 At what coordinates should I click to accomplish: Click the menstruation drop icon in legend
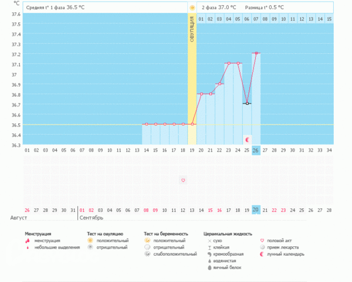tap(28, 240)
